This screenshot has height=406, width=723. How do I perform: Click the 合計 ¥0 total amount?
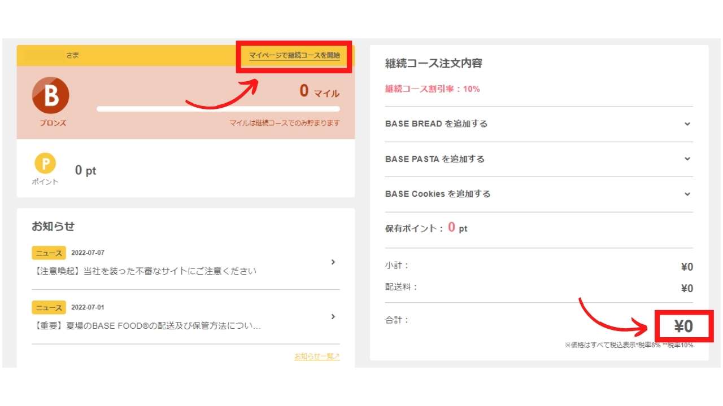pyautogui.click(x=683, y=326)
